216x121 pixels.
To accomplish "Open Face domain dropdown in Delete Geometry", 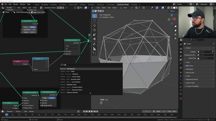I will coord(72,46).
